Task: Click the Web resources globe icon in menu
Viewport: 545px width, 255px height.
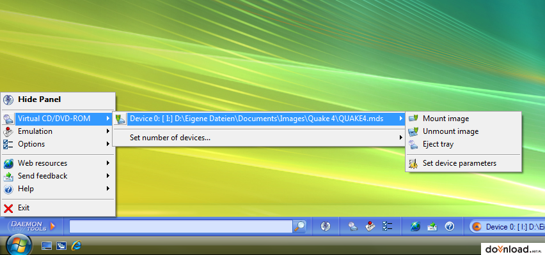Action: 8,163
